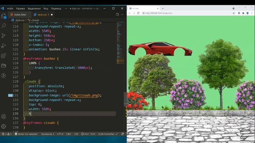Click the round icon below the folder icon in activity bar

[x=4, y=76]
